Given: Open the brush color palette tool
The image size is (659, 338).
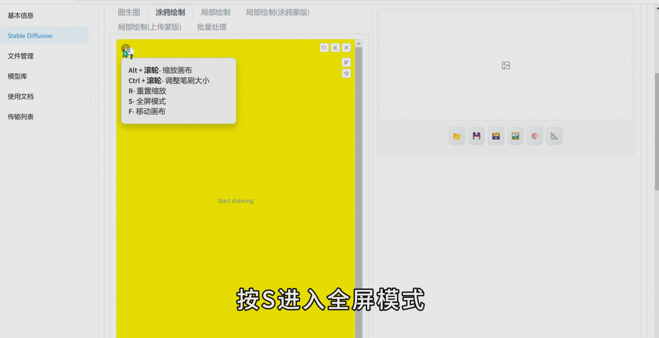Looking at the screenshot, I should [x=346, y=74].
